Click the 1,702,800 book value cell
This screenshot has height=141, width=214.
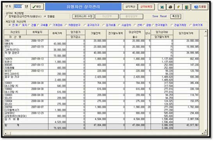click(193, 107)
